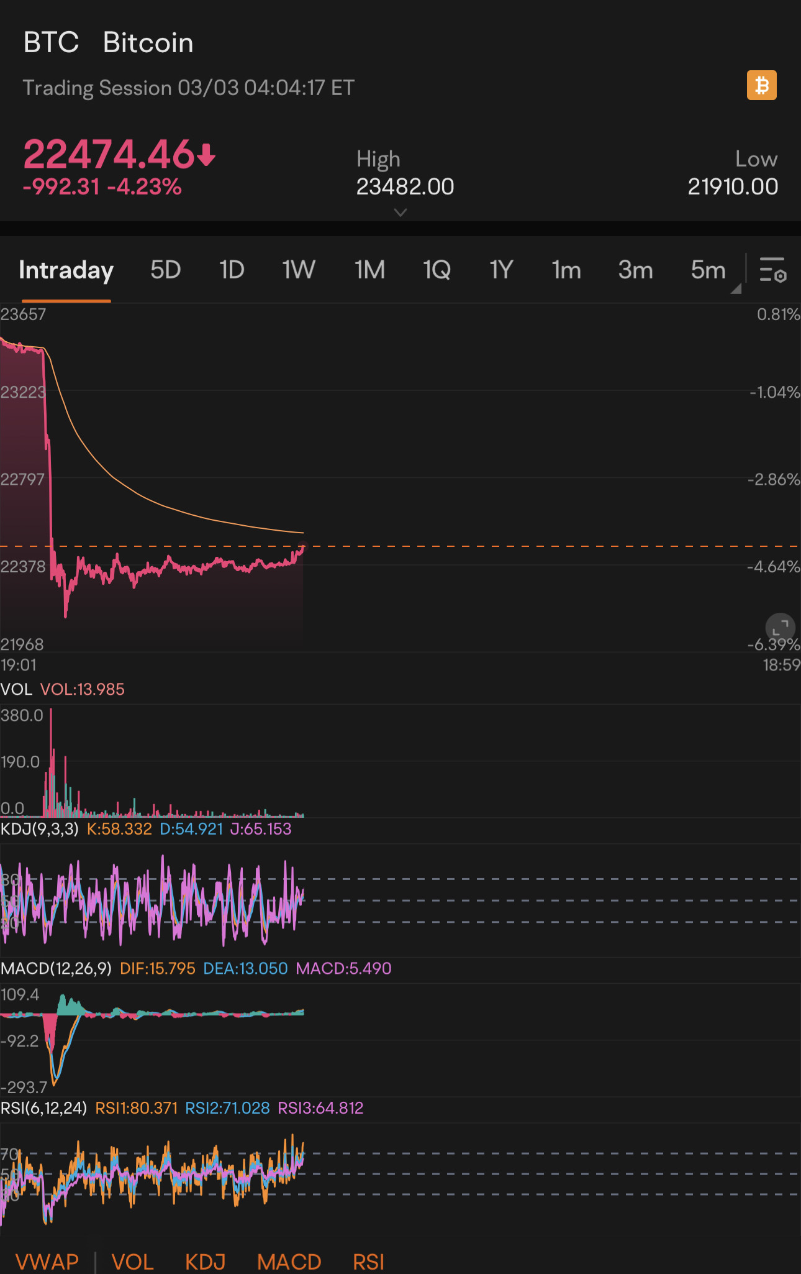Switch to the 5D timeframe tab
Screen dimensions: 801x1274
pyautogui.click(x=165, y=270)
